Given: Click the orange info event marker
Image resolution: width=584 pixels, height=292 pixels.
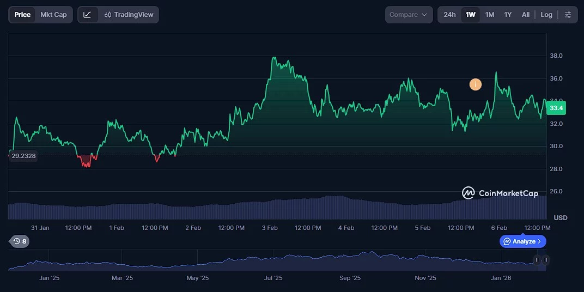Looking at the screenshot, I should coord(476,84).
